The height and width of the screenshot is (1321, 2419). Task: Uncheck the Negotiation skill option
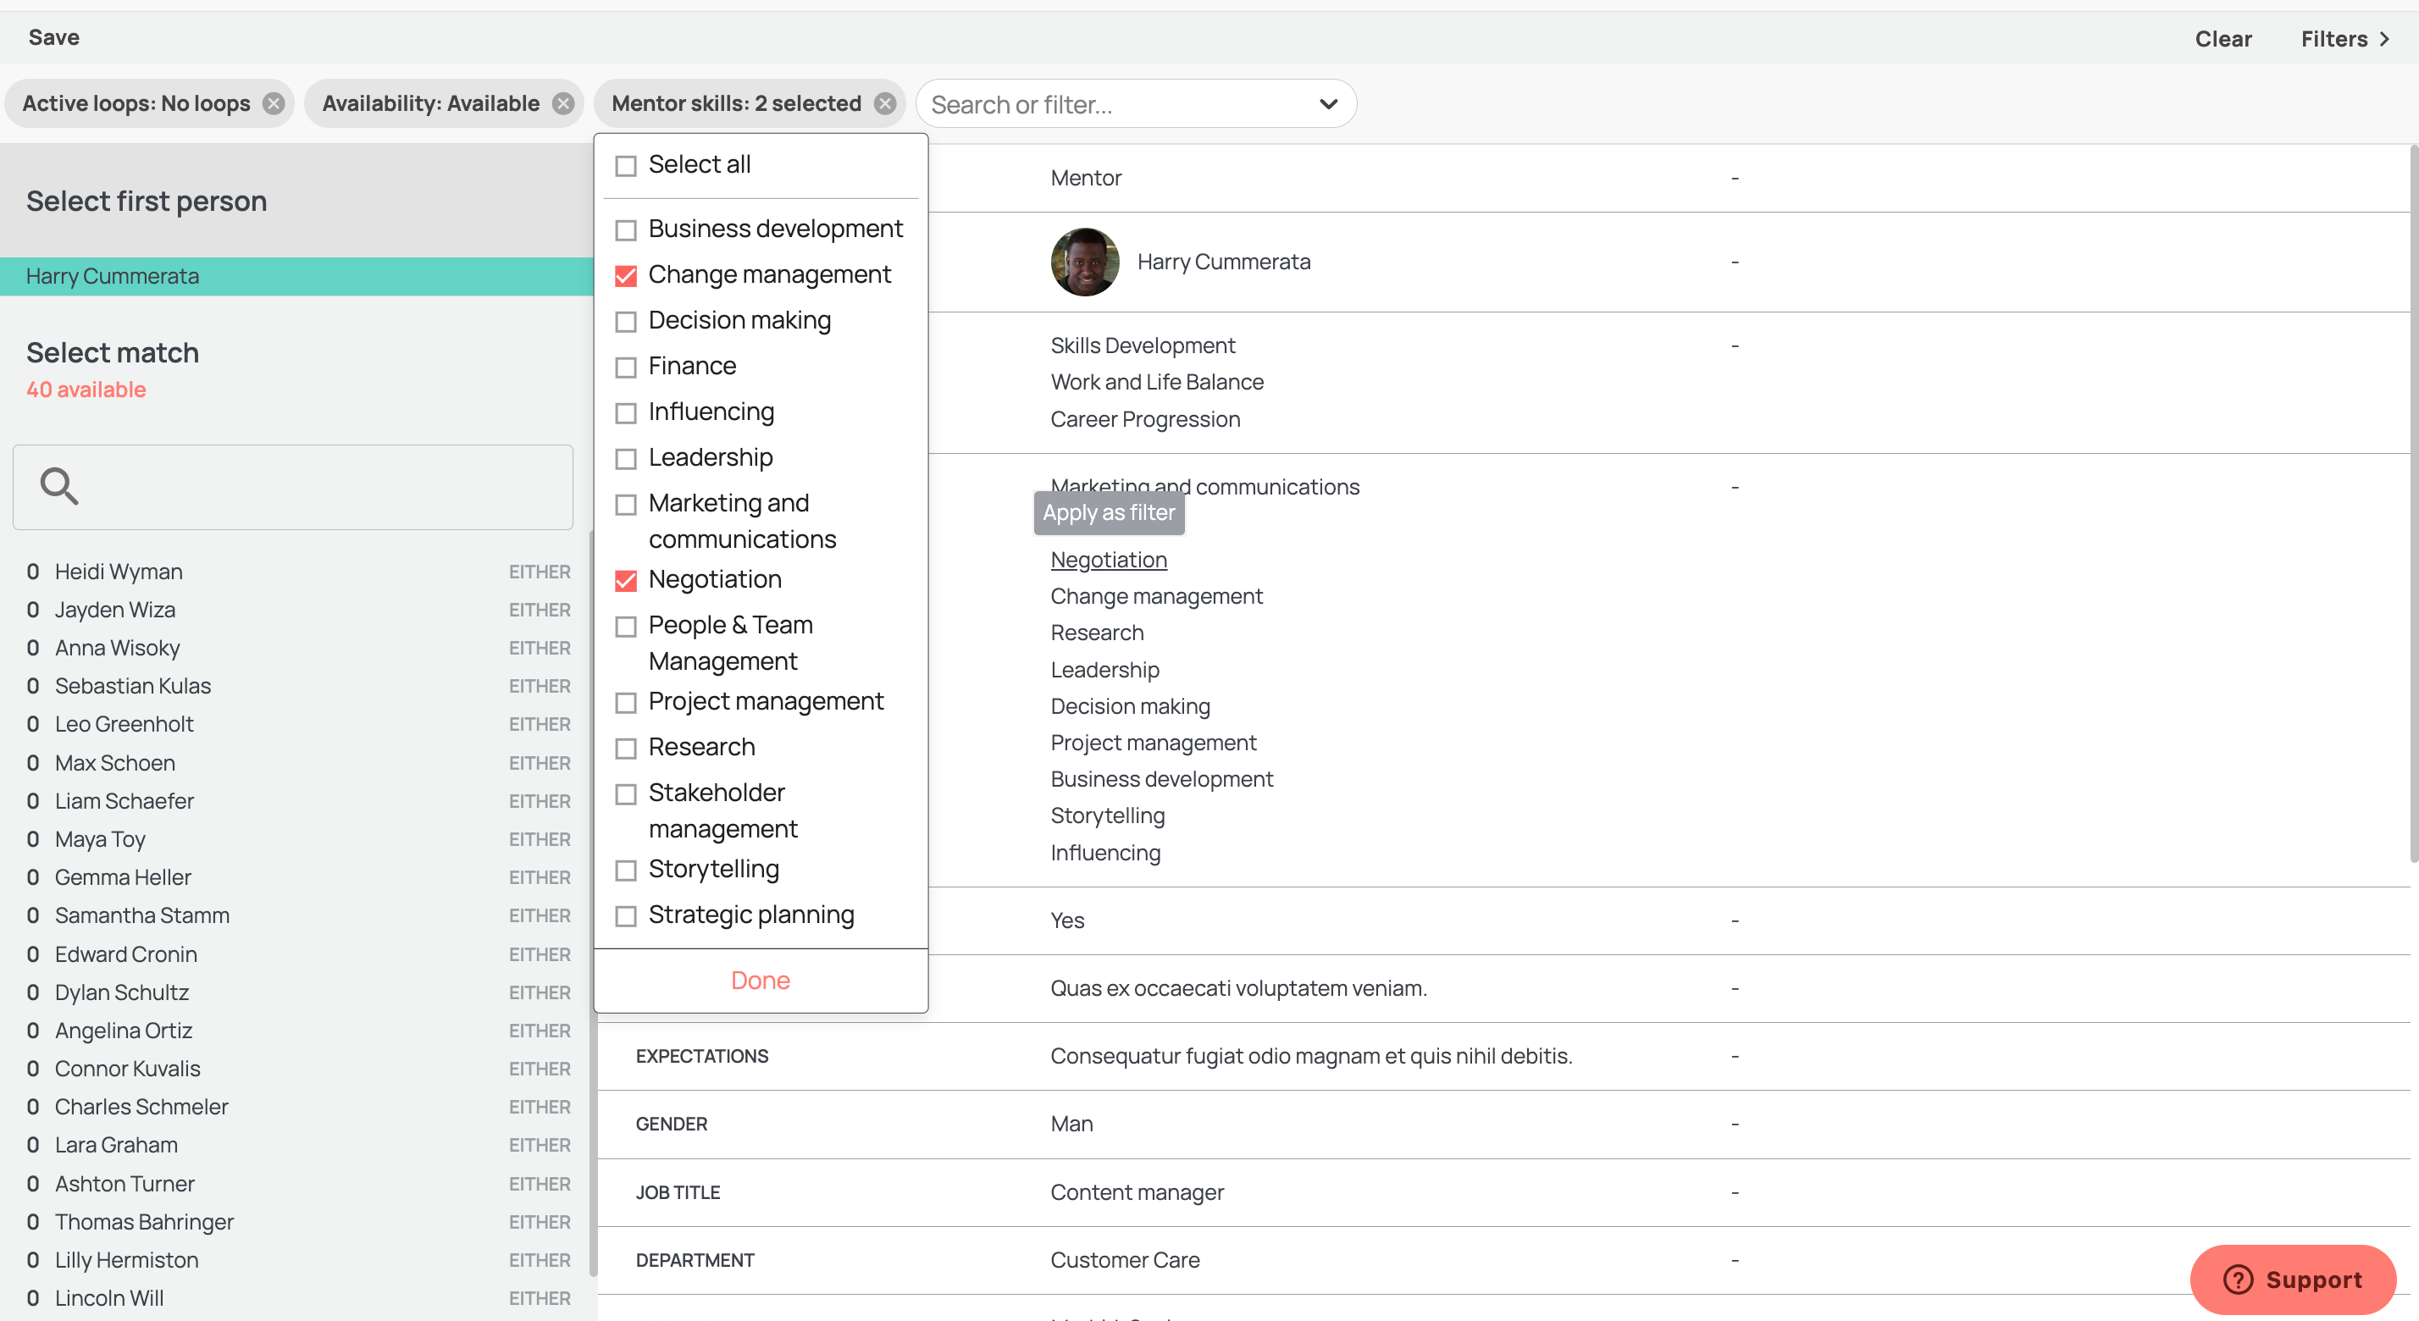(x=625, y=581)
